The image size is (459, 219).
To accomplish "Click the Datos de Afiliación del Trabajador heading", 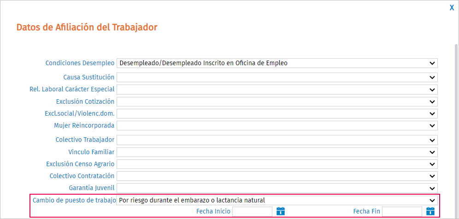I will [x=87, y=28].
